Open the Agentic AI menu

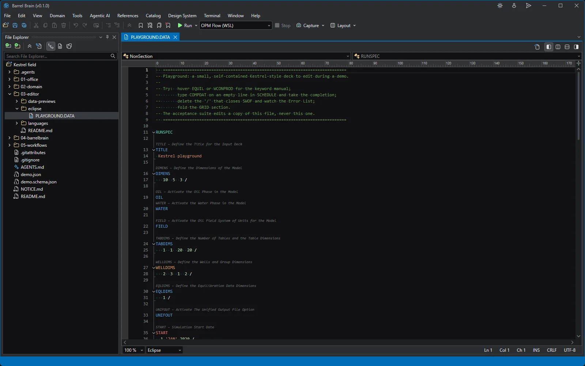point(100,16)
